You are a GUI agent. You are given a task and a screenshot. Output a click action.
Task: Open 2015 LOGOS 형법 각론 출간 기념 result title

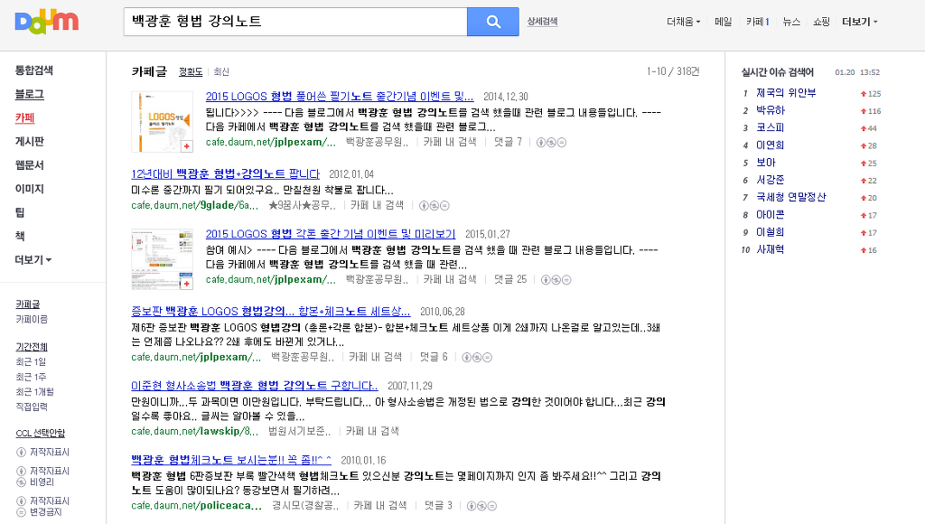click(331, 234)
